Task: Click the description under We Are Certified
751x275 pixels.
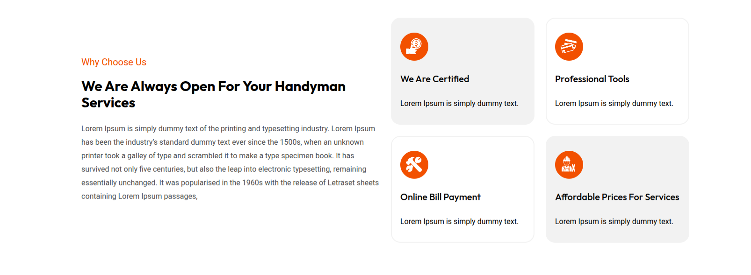Action: [x=459, y=104]
